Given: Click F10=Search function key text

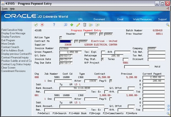Looking at the screenshot, I should 60,113.
